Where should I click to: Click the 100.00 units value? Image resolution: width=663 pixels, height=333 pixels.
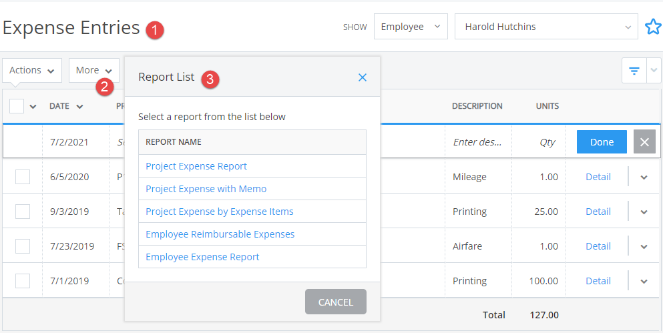tap(543, 281)
